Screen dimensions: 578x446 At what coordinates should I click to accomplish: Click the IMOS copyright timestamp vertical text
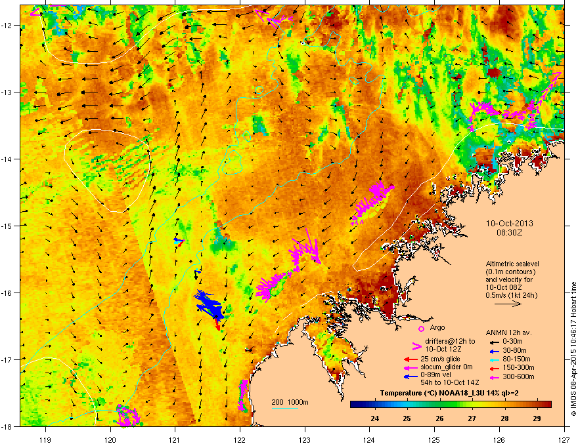573,349
